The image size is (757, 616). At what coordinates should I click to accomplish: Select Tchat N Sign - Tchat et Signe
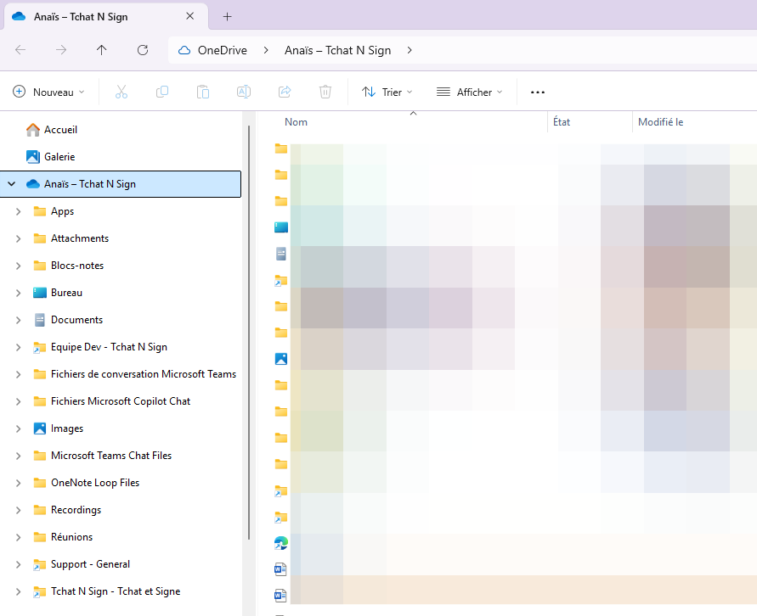pos(116,591)
